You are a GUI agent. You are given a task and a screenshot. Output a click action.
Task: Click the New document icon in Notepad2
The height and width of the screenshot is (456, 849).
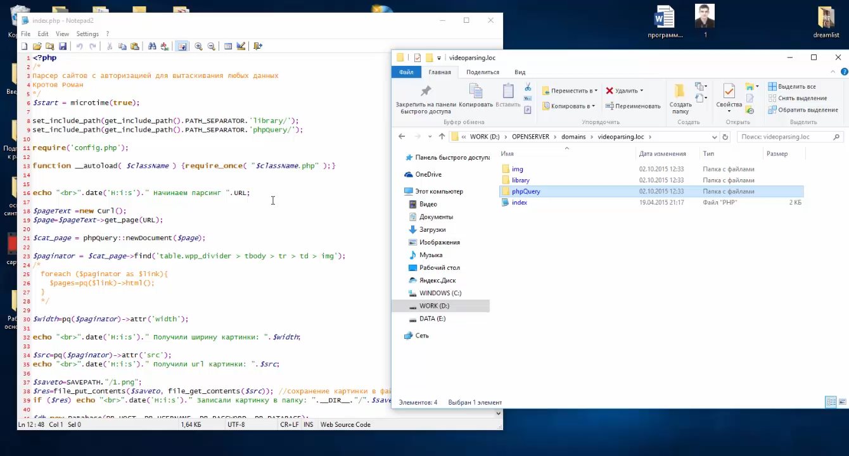click(x=24, y=46)
